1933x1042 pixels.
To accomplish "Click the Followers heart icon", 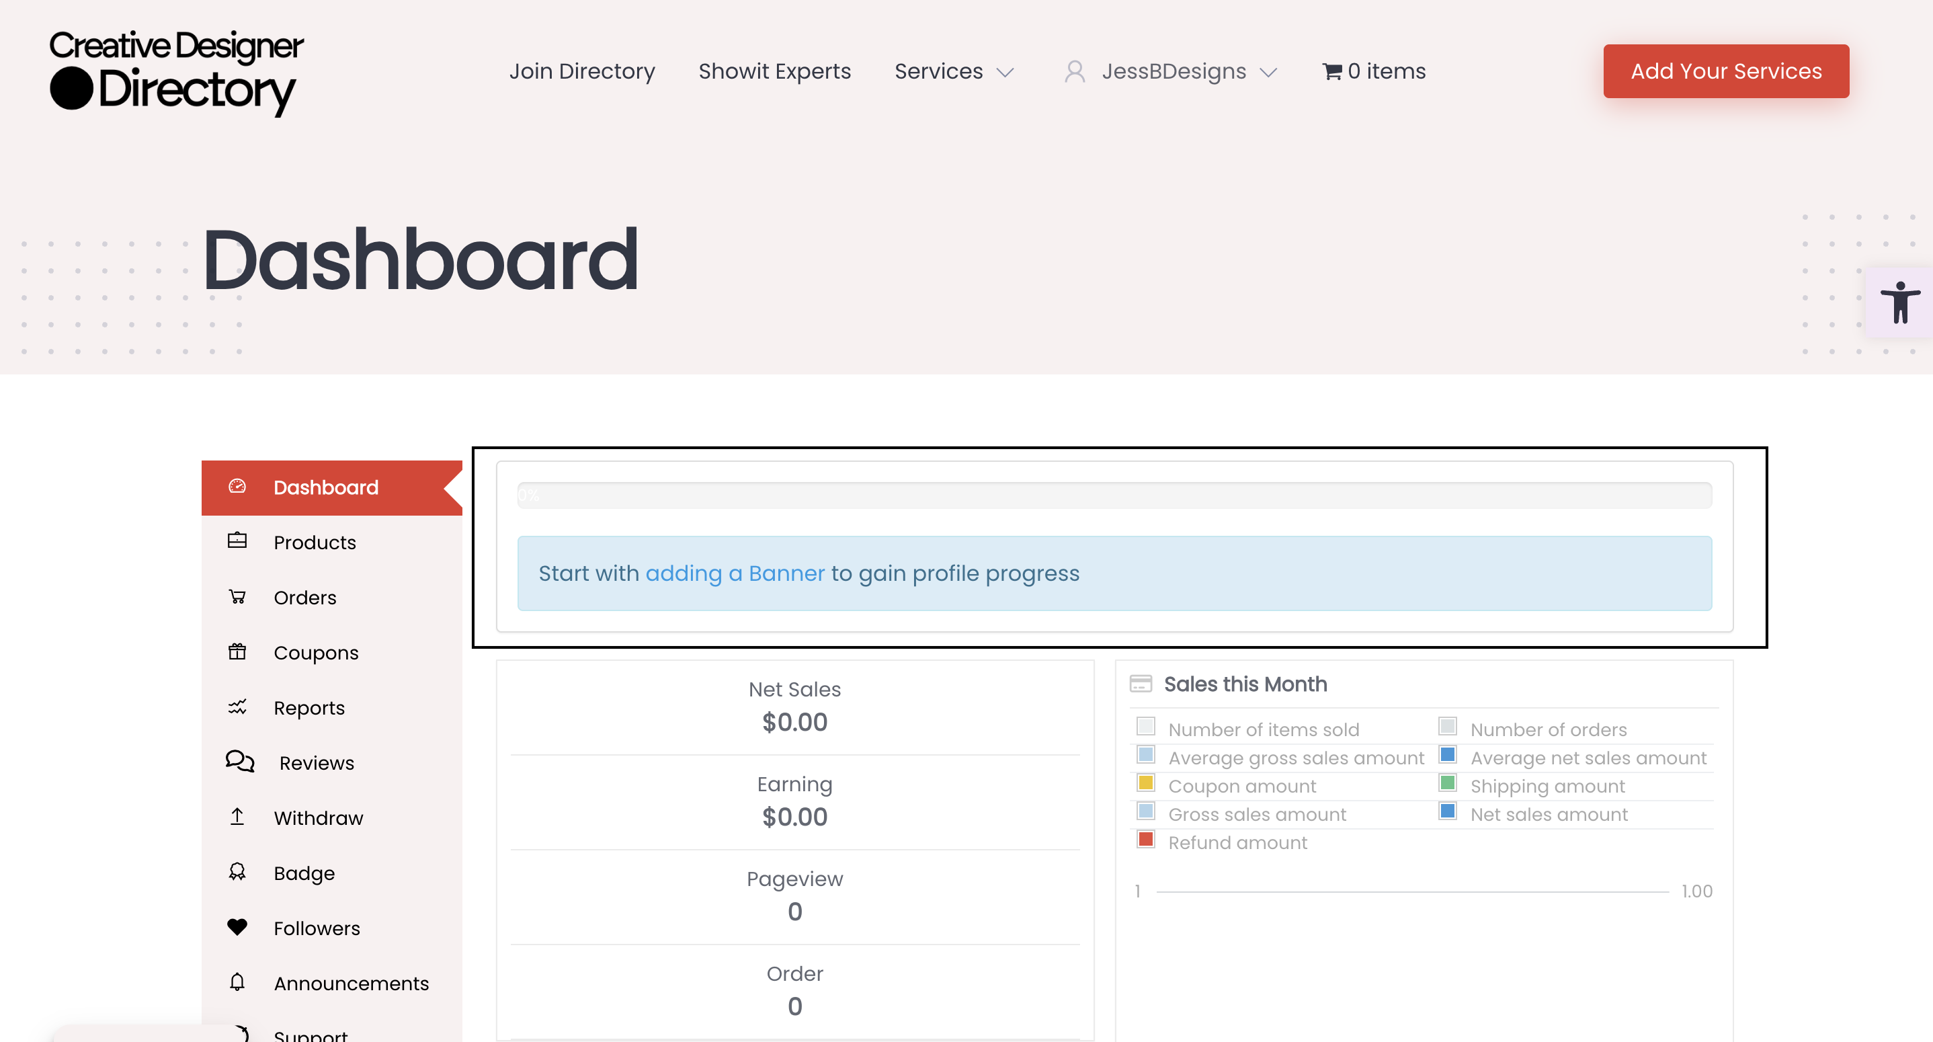I will (x=237, y=927).
